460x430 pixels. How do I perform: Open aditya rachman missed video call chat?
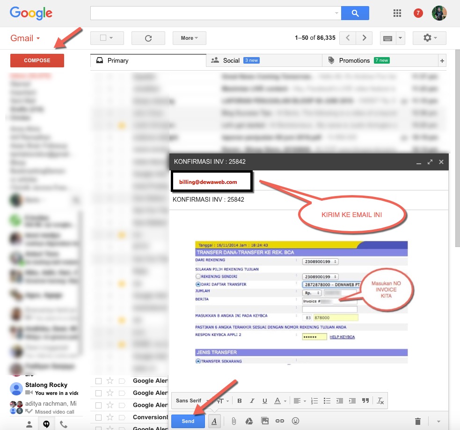click(x=44, y=407)
